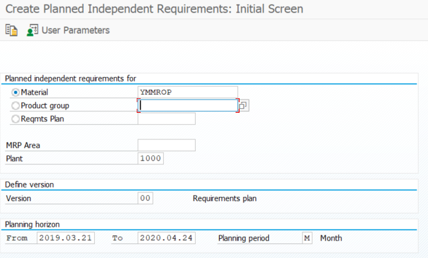Viewport: 428px width, 258px height.
Task: Click the 'Version' label
Action: coord(19,198)
